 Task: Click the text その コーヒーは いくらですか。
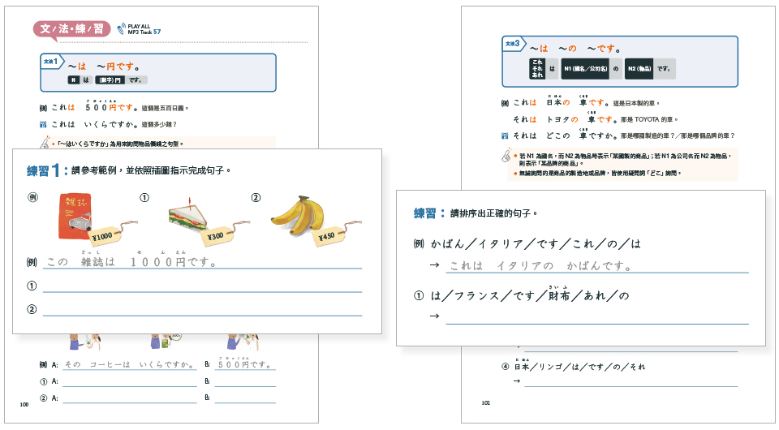point(130,364)
